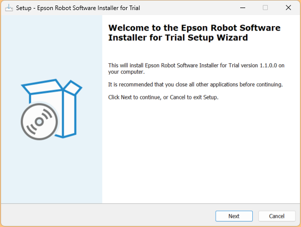The image size is (301, 227).
Task: Minimize the Setup wizard window
Action: pos(243,8)
